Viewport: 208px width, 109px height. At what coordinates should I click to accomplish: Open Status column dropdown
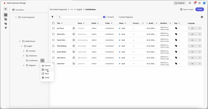point(125,23)
